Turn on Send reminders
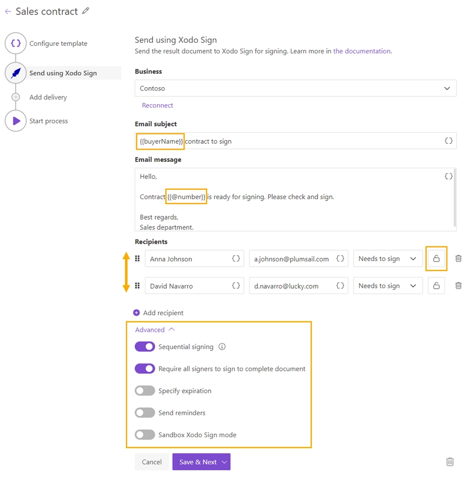 pyautogui.click(x=145, y=413)
